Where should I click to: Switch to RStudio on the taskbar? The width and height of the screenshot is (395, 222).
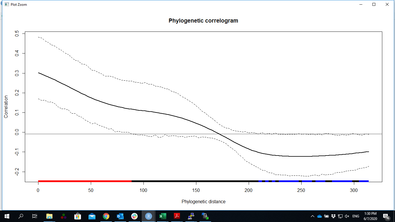pos(148,216)
